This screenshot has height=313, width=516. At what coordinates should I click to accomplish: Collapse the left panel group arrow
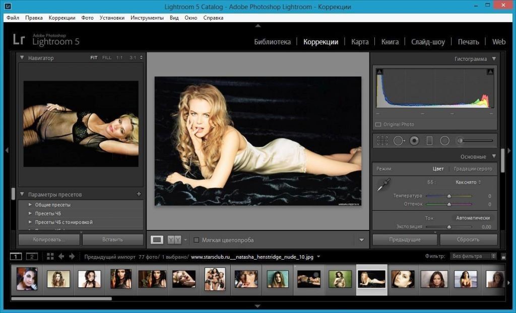click(x=7, y=150)
